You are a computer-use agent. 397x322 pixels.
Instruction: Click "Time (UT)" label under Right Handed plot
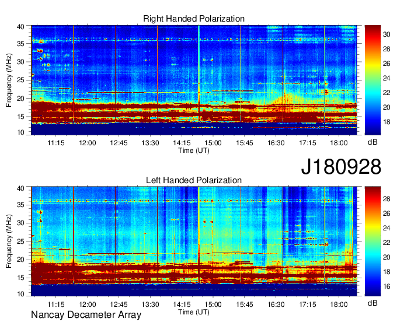pyautogui.click(x=194, y=150)
